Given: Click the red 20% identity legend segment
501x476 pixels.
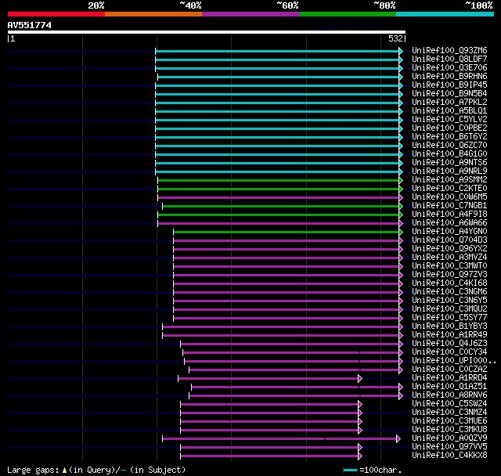Looking at the screenshot, I should pyautogui.click(x=56, y=14).
